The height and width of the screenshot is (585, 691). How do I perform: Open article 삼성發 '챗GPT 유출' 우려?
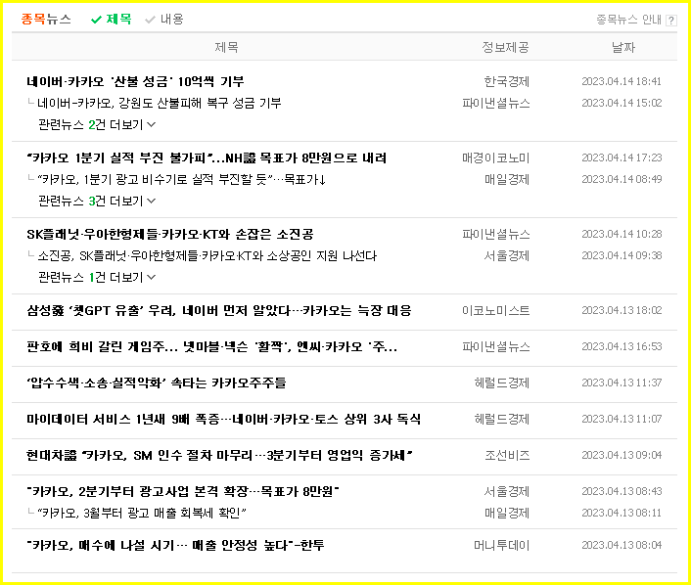pyautogui.click(x=219, y=310)
